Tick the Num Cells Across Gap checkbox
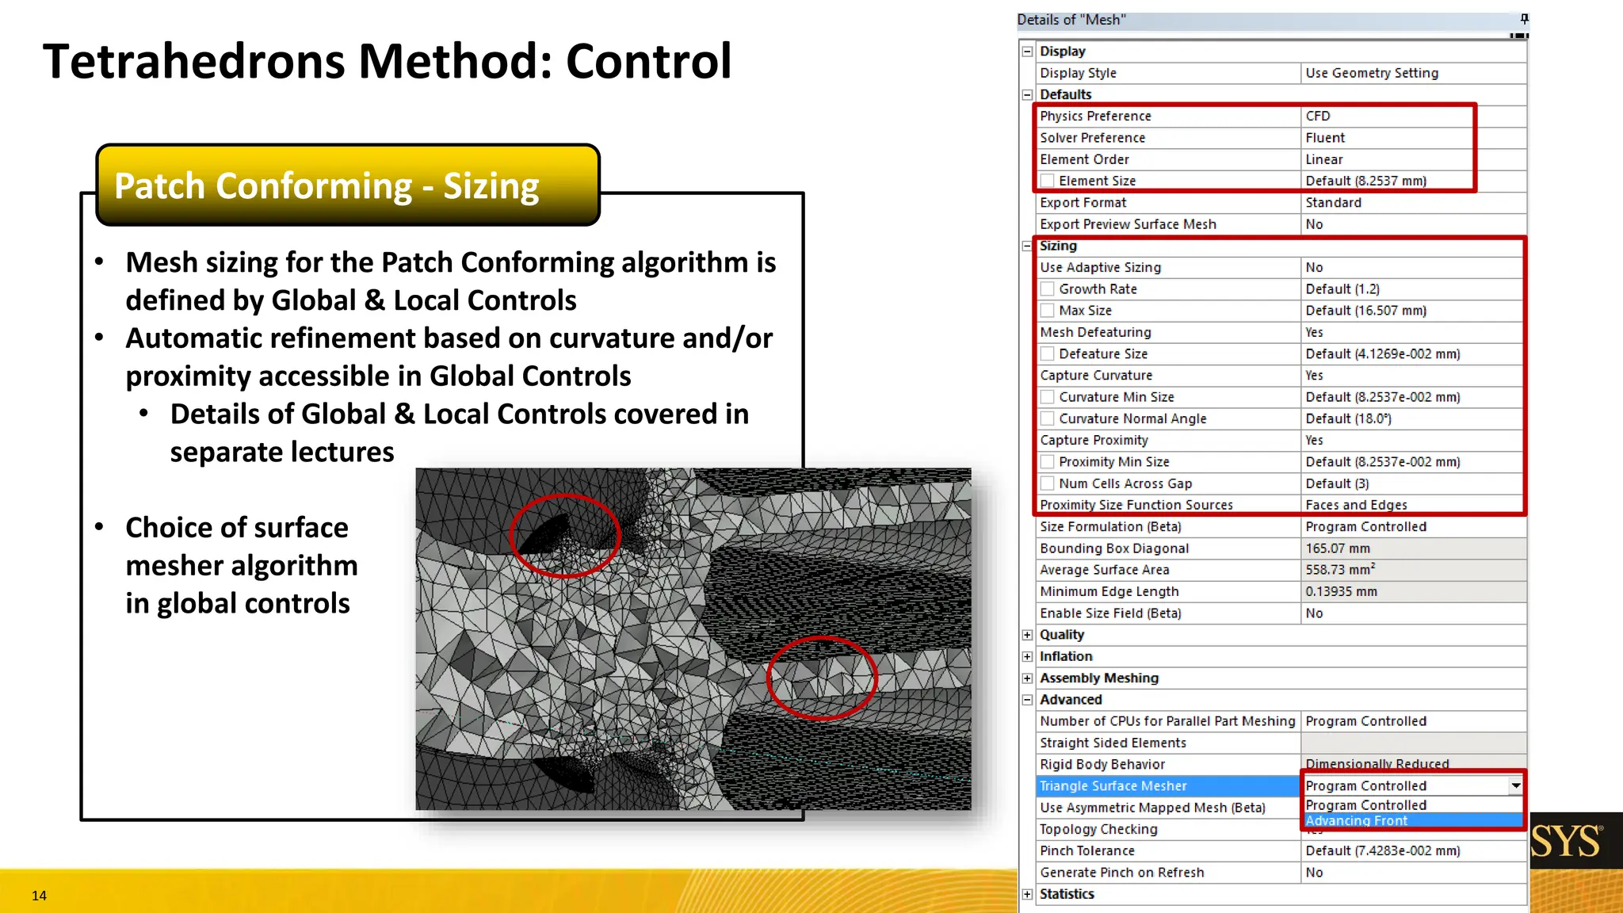This screenshot has width=1623, height=913. [x=1048, y=483]
